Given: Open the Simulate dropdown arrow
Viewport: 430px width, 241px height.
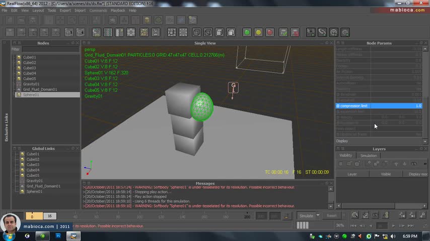Looking at the screenshot, I should (x=318, y=215).
